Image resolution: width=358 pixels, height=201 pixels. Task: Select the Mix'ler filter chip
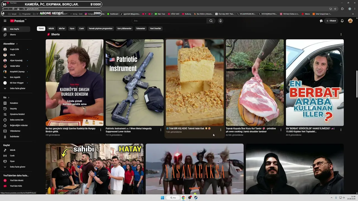(62, 28)
